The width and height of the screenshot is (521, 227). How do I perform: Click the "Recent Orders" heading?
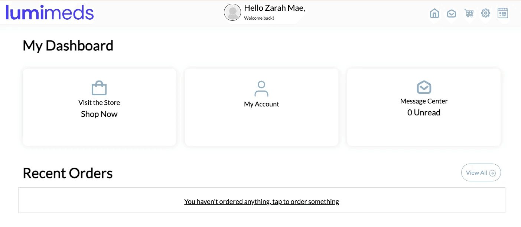pyautogui.click(x=68, y=173)
